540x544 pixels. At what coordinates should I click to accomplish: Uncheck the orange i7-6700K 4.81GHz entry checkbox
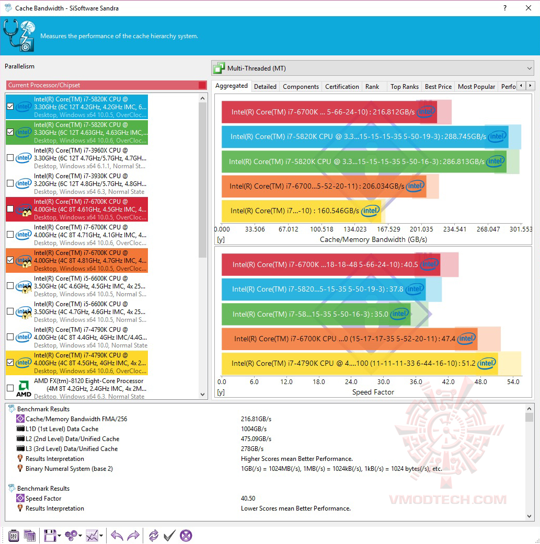pos(10,260)
